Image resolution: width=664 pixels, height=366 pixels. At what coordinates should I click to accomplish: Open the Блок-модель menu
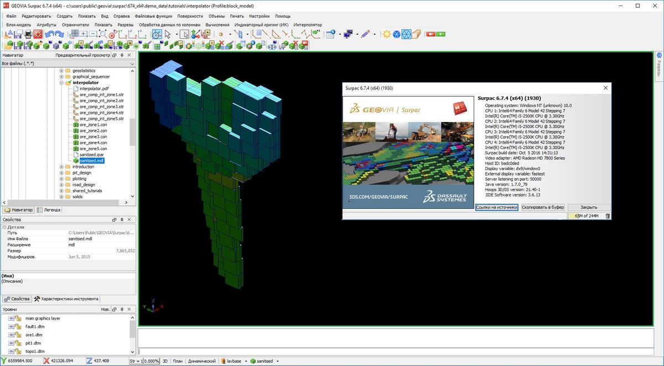(19, 25)
